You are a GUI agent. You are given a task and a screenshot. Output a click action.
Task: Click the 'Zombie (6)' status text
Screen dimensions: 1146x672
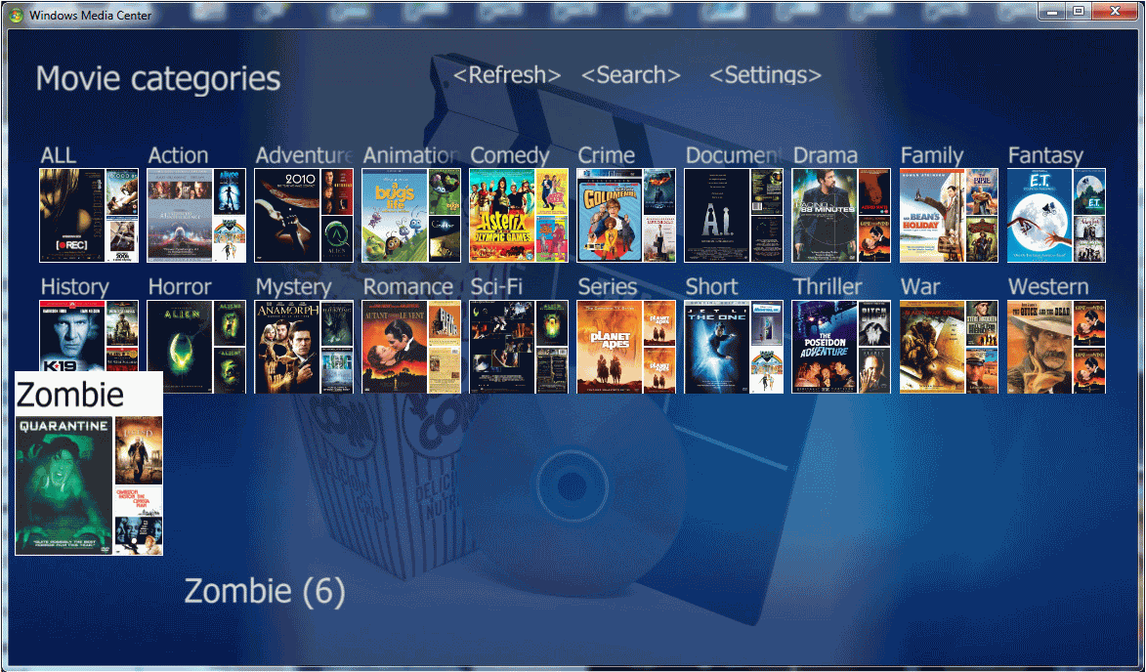[264, 591]
